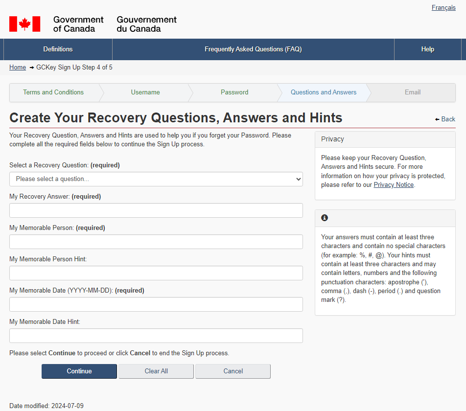
Task: Select the Questions and Answers step
Action: [323, 92]
